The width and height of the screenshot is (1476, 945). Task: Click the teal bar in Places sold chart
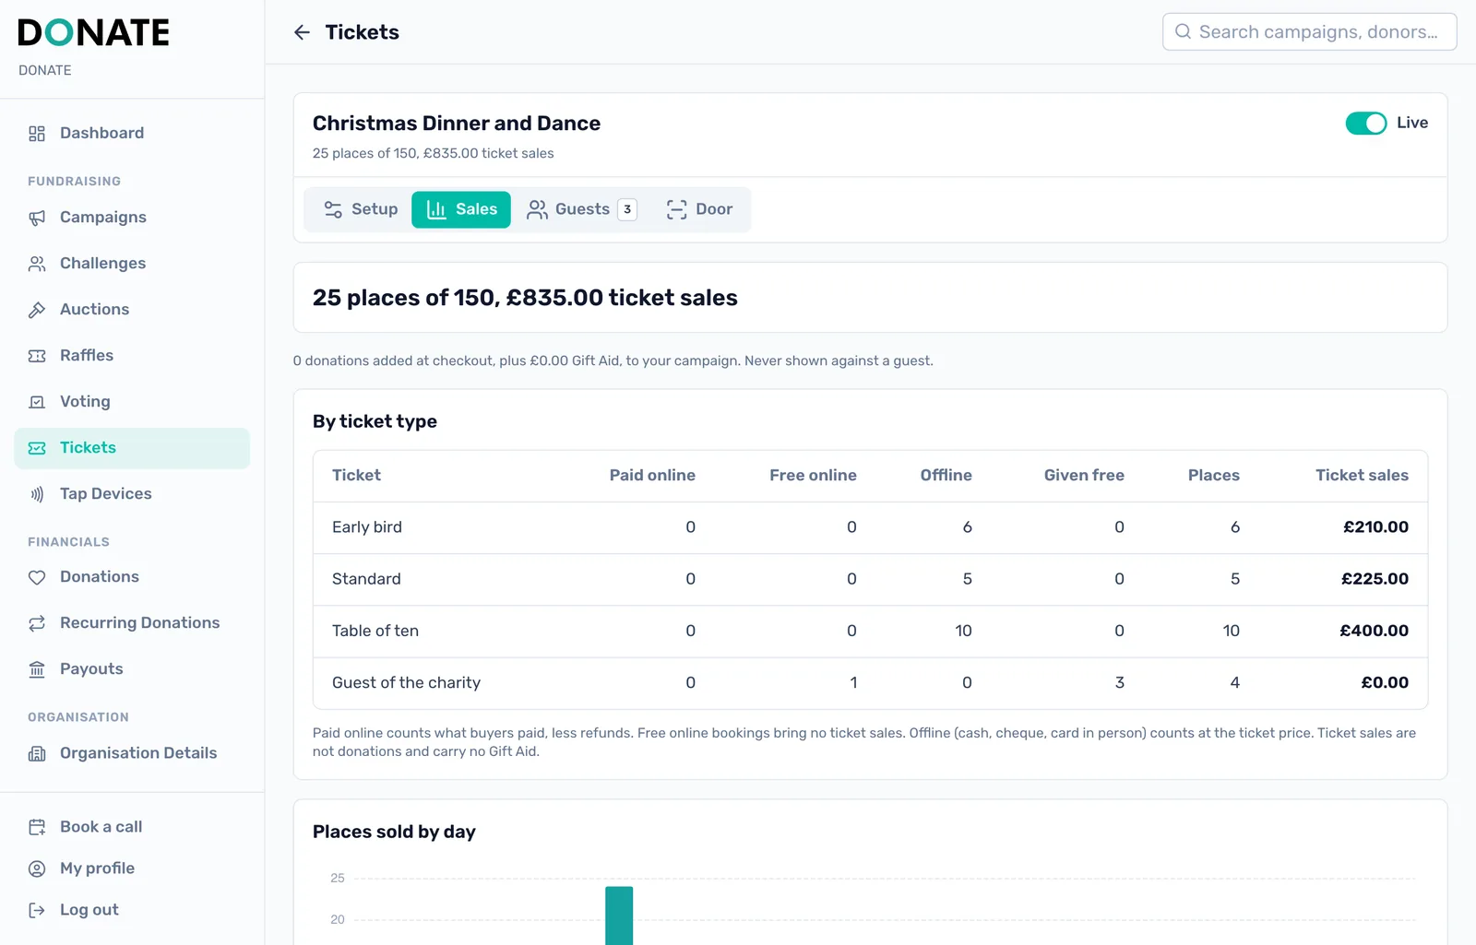(619, 915)
